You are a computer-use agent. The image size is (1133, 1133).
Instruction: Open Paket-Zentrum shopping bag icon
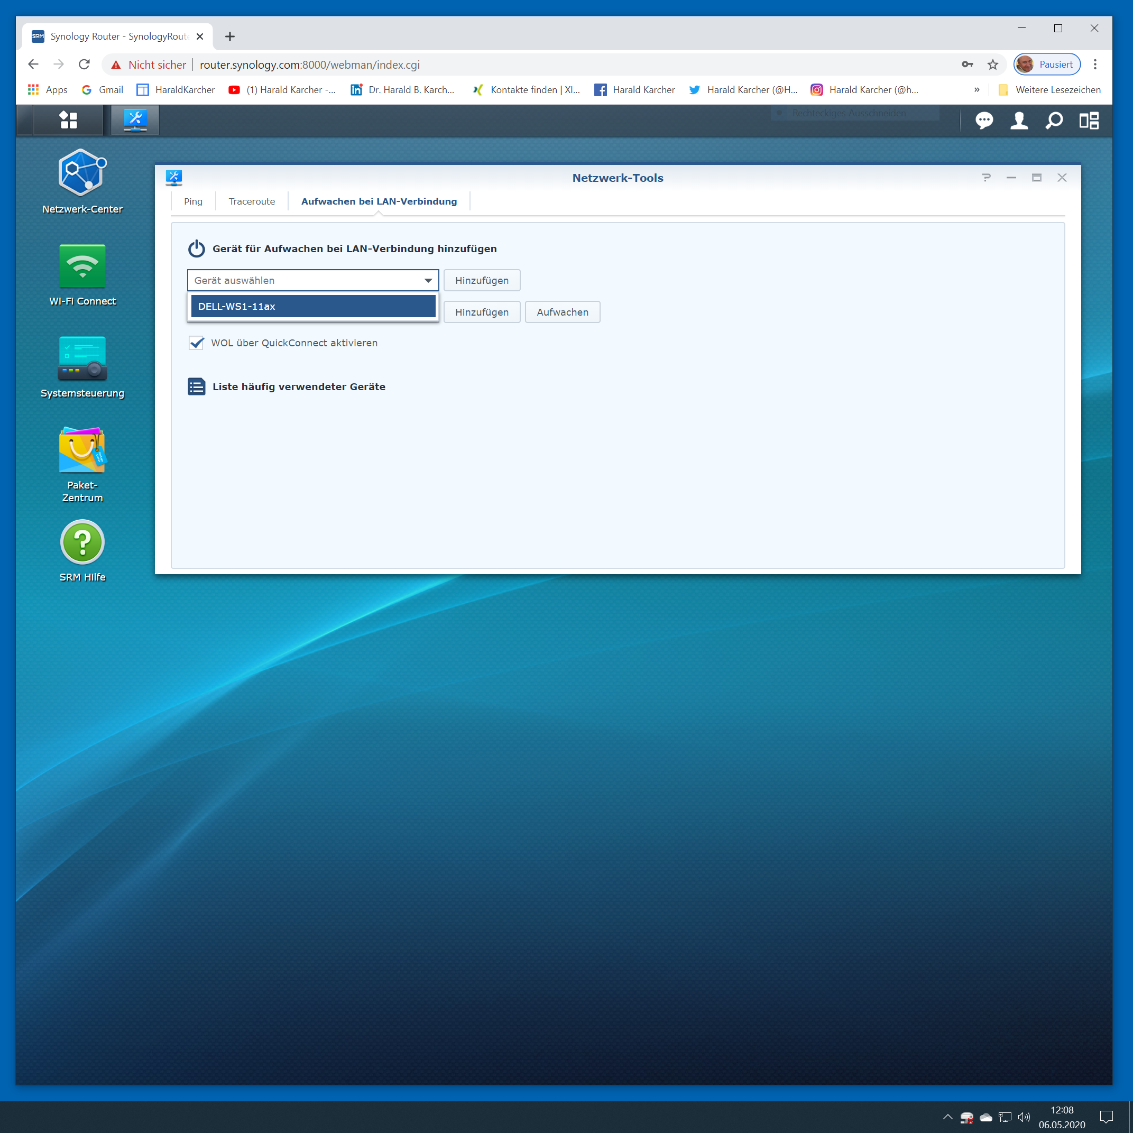(82, 450)
